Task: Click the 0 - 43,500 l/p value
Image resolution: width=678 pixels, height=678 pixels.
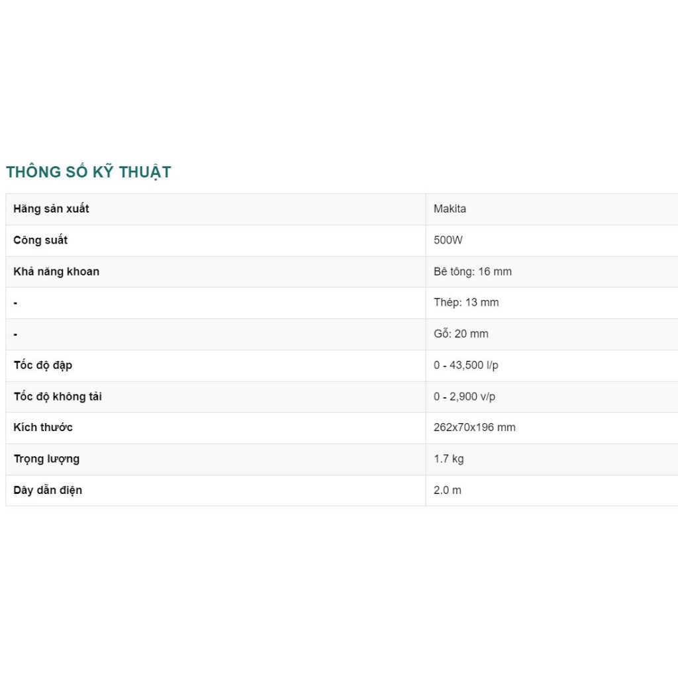Action: coord(466,365)
